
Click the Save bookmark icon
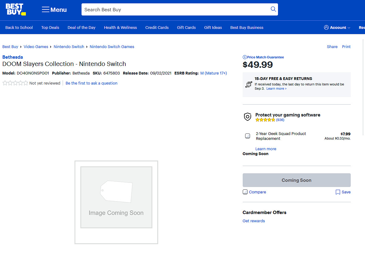(338, 192)
